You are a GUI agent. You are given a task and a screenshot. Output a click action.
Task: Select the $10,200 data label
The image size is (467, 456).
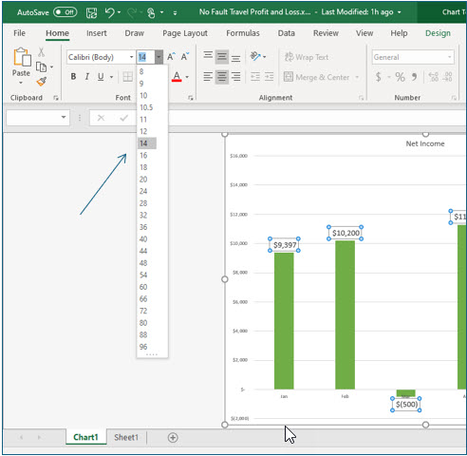[x=346, y=233]
